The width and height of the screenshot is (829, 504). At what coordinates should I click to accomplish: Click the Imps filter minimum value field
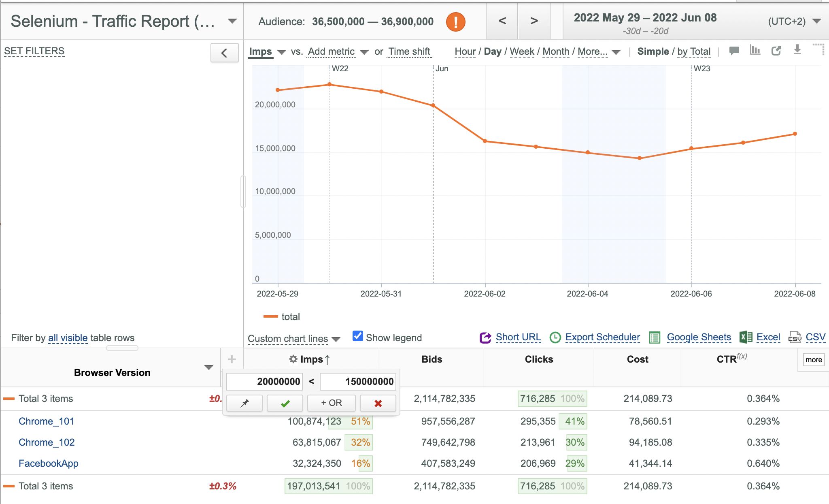264,381
